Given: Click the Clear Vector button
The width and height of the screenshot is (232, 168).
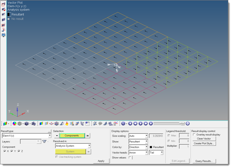Looking at the screenshot, I should tap(204, 139).
